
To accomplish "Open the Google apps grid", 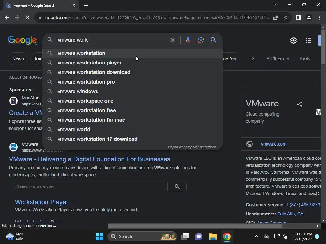I will (308, 40).
